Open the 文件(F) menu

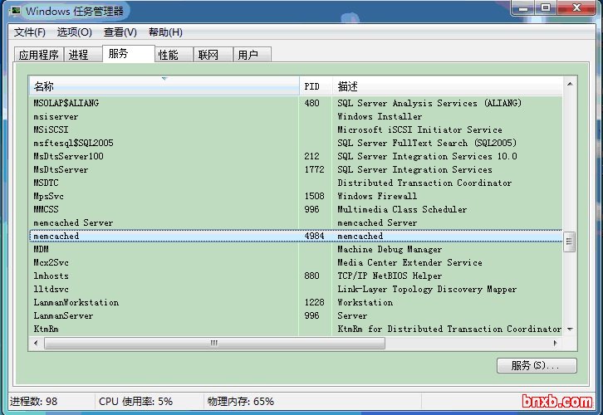30,32
